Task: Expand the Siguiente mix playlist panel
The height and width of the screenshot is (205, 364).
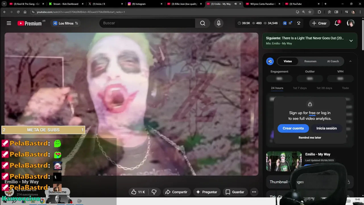Action: point(351,41)
